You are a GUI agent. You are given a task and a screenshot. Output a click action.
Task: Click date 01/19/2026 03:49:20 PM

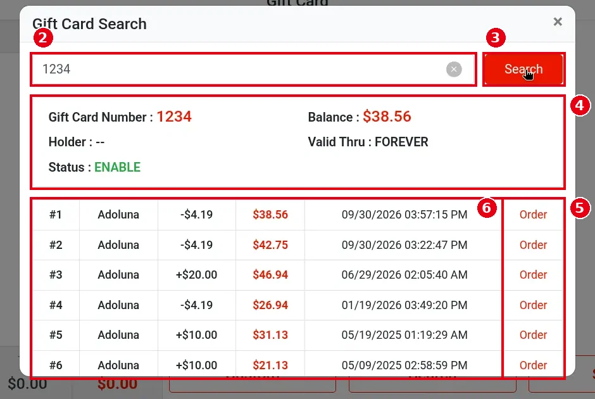(404, 305)
